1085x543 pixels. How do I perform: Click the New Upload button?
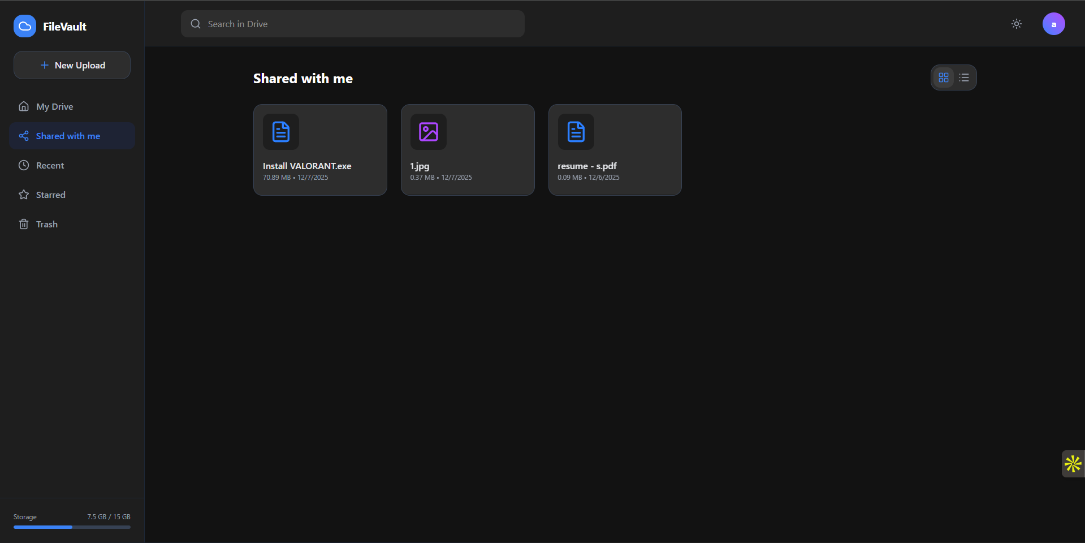coord(71,65)
